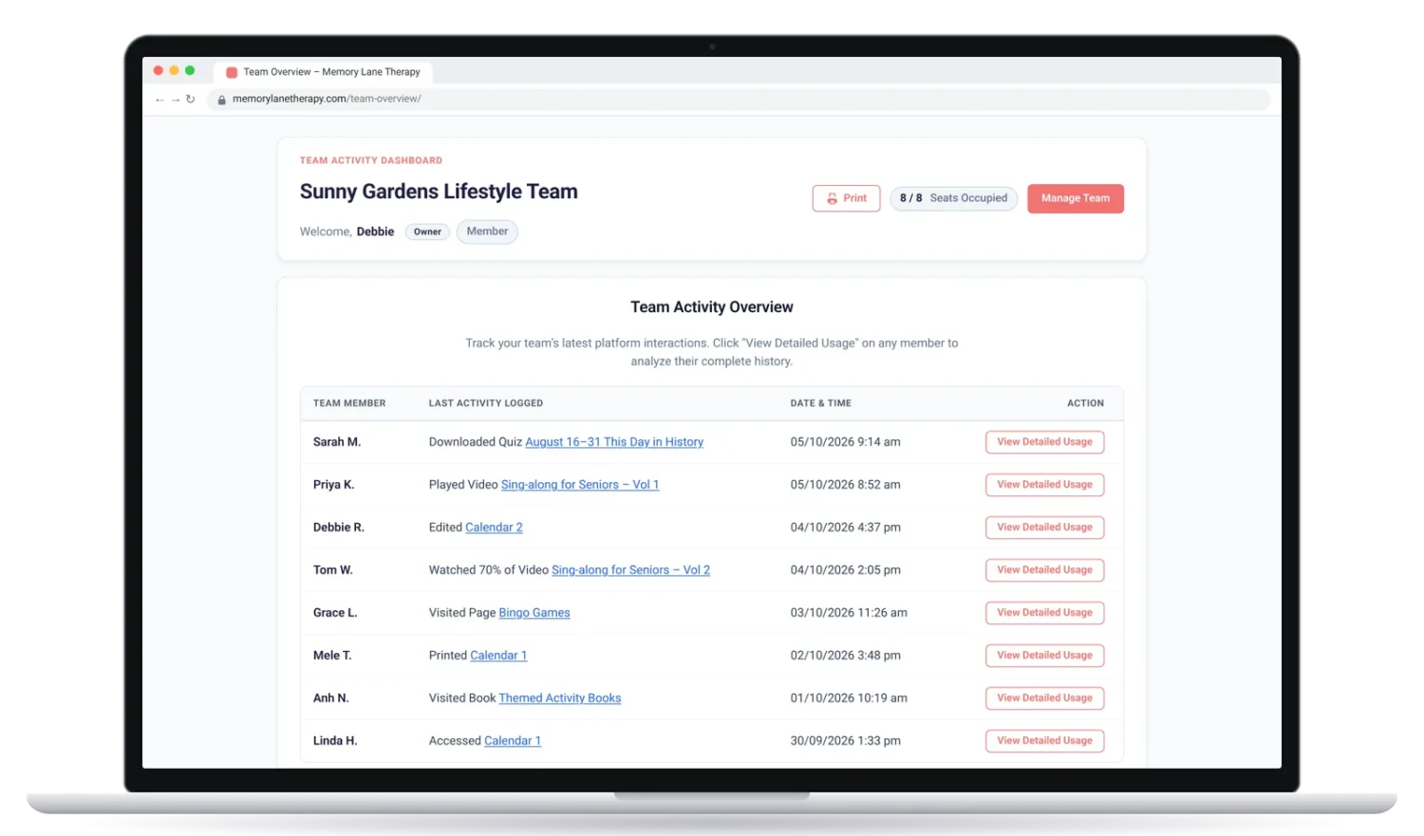View detailed usage for Linda H.
The image size is (1424, 836).
click(x=1044, y=741)
